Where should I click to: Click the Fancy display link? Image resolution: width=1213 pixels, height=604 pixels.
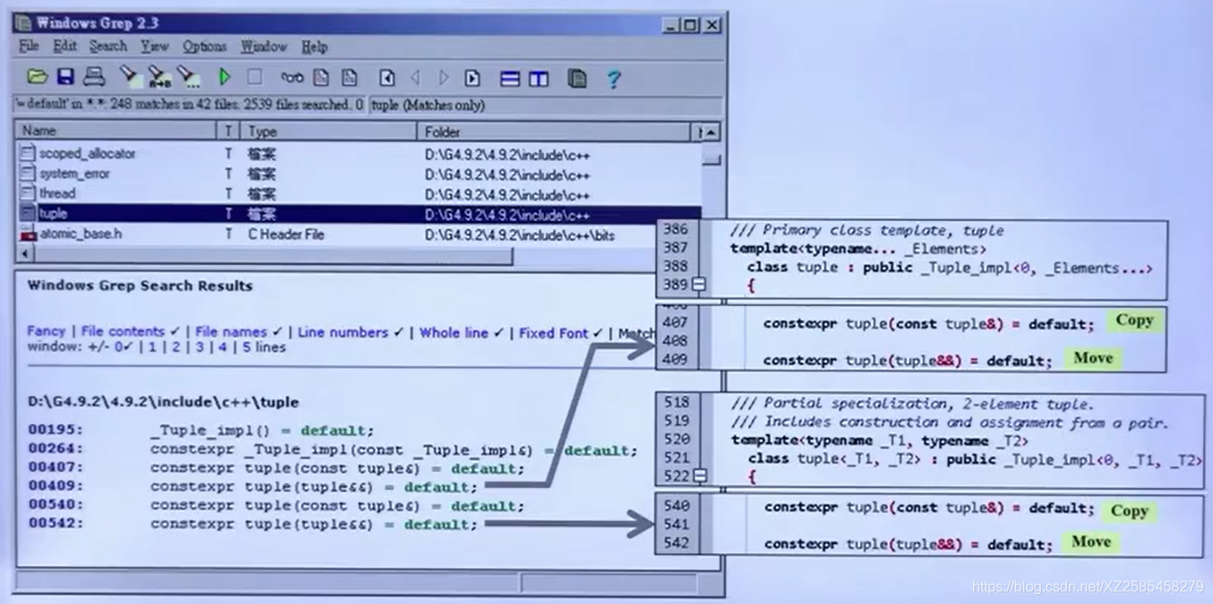pyautogui.click(x=46, y=331)
